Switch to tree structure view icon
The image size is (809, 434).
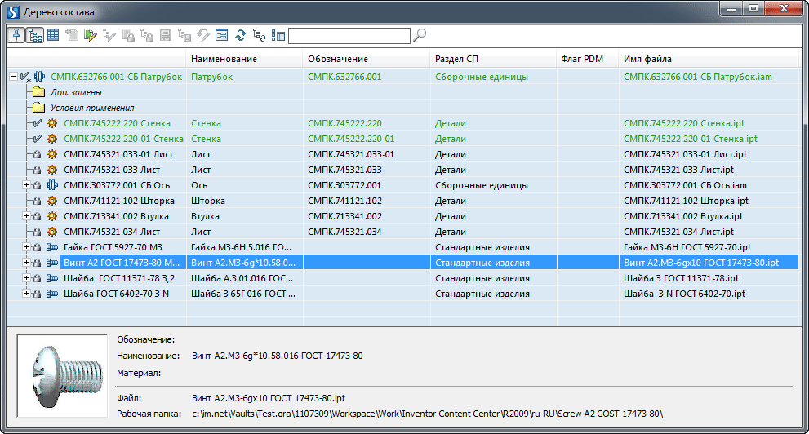[35, 35]
